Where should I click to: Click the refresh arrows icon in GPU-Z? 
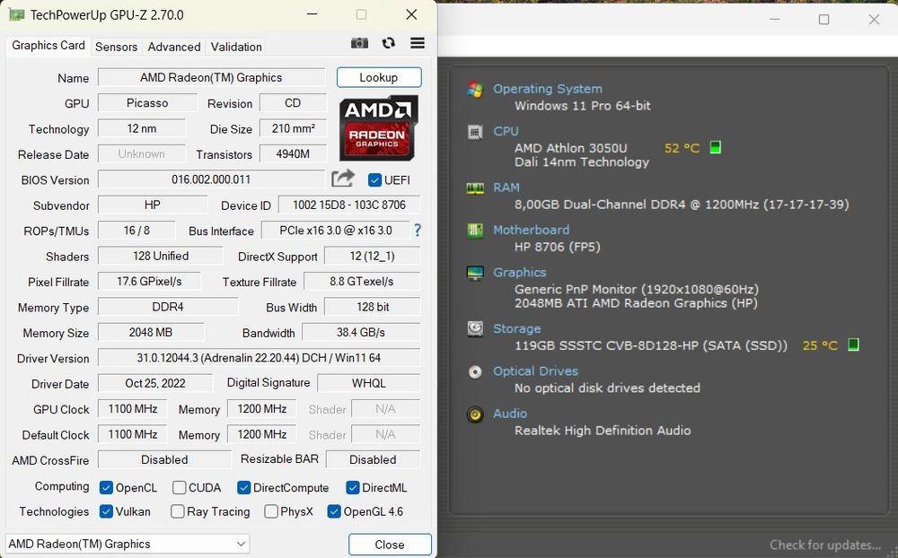[x=388, y=43]
